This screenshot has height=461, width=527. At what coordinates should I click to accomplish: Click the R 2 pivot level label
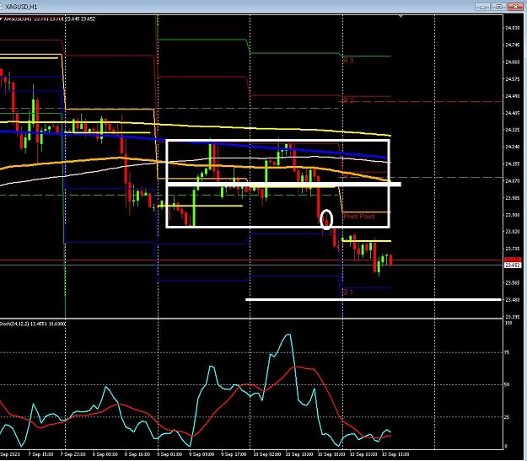click(348, 100)
